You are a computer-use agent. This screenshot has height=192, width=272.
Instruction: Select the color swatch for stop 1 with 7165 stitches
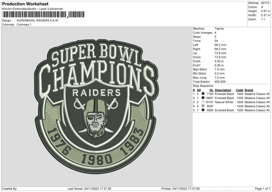[x=203, y=94]
